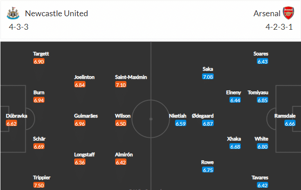Select Saka's 7.08 rating badge

pos(208,77)
